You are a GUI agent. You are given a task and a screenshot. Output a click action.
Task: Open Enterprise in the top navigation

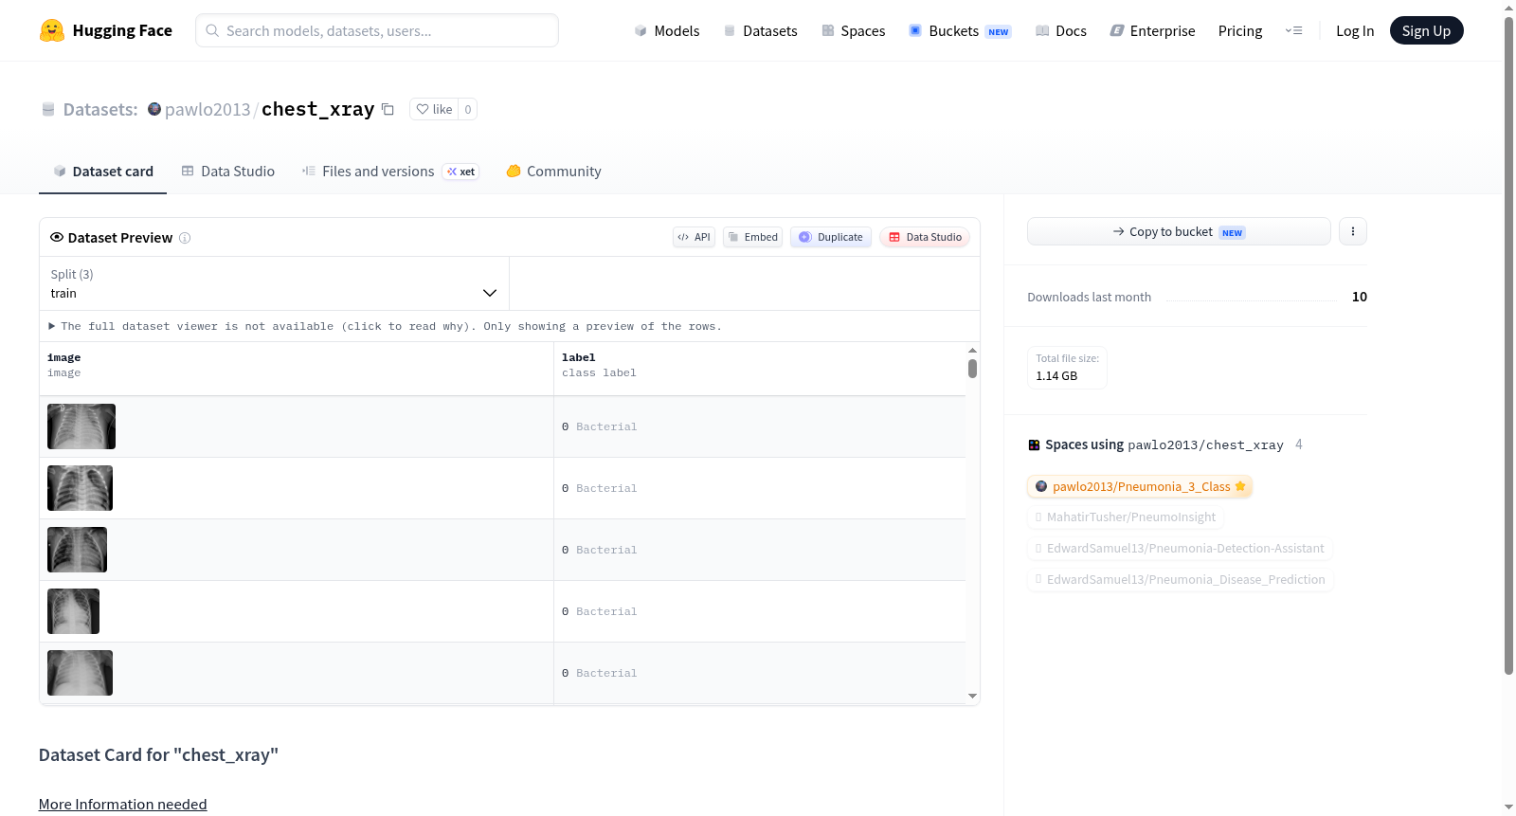coord(1152,30)
